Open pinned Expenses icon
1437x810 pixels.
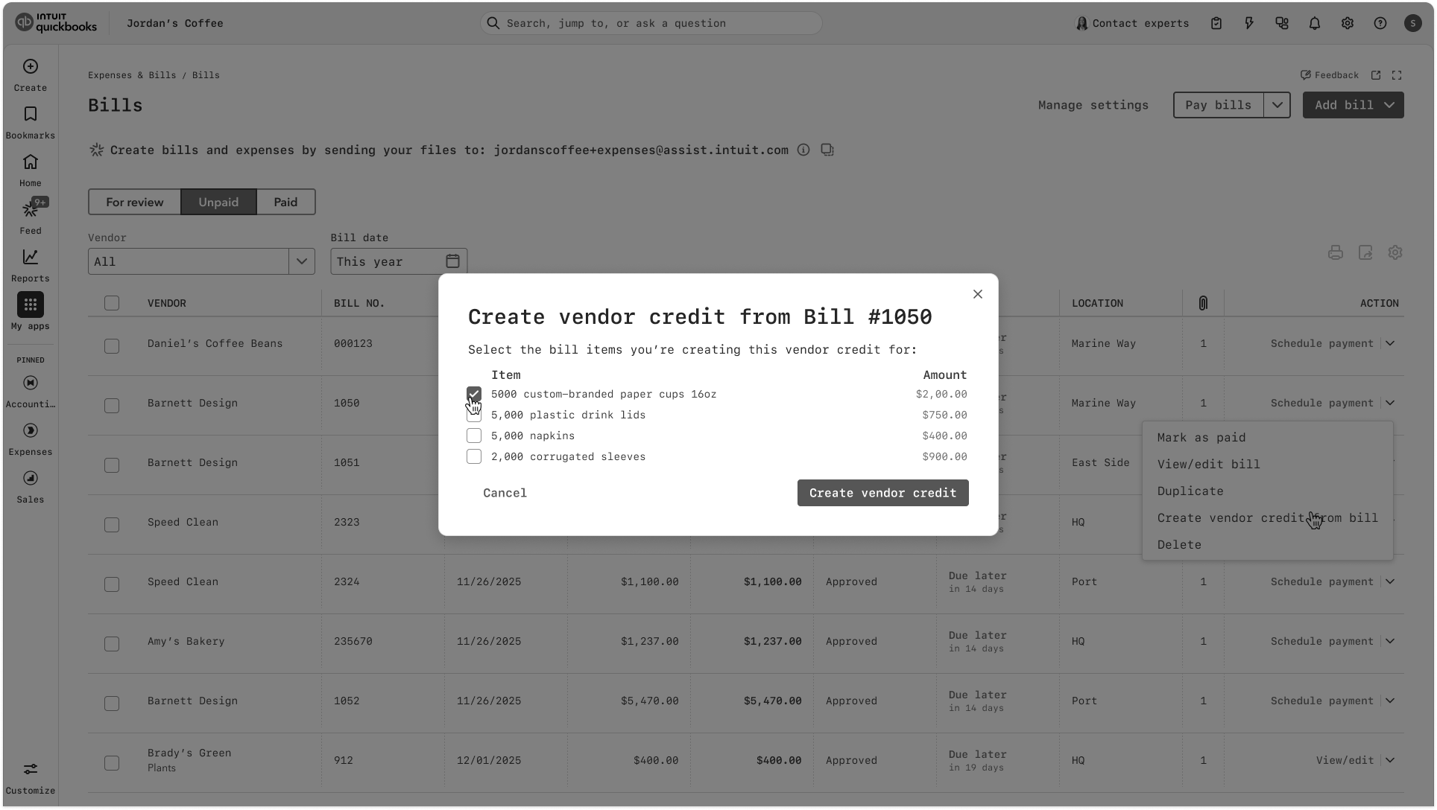tap(31, 430)
